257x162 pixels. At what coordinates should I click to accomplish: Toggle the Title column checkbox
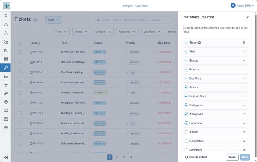tap(186, 52)
